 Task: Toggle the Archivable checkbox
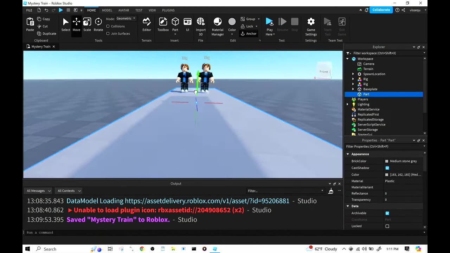click(x=387, y=213)
